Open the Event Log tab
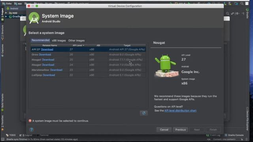Image resolution: width=253 pixels, height=142 pixels. tap(213, 135)
